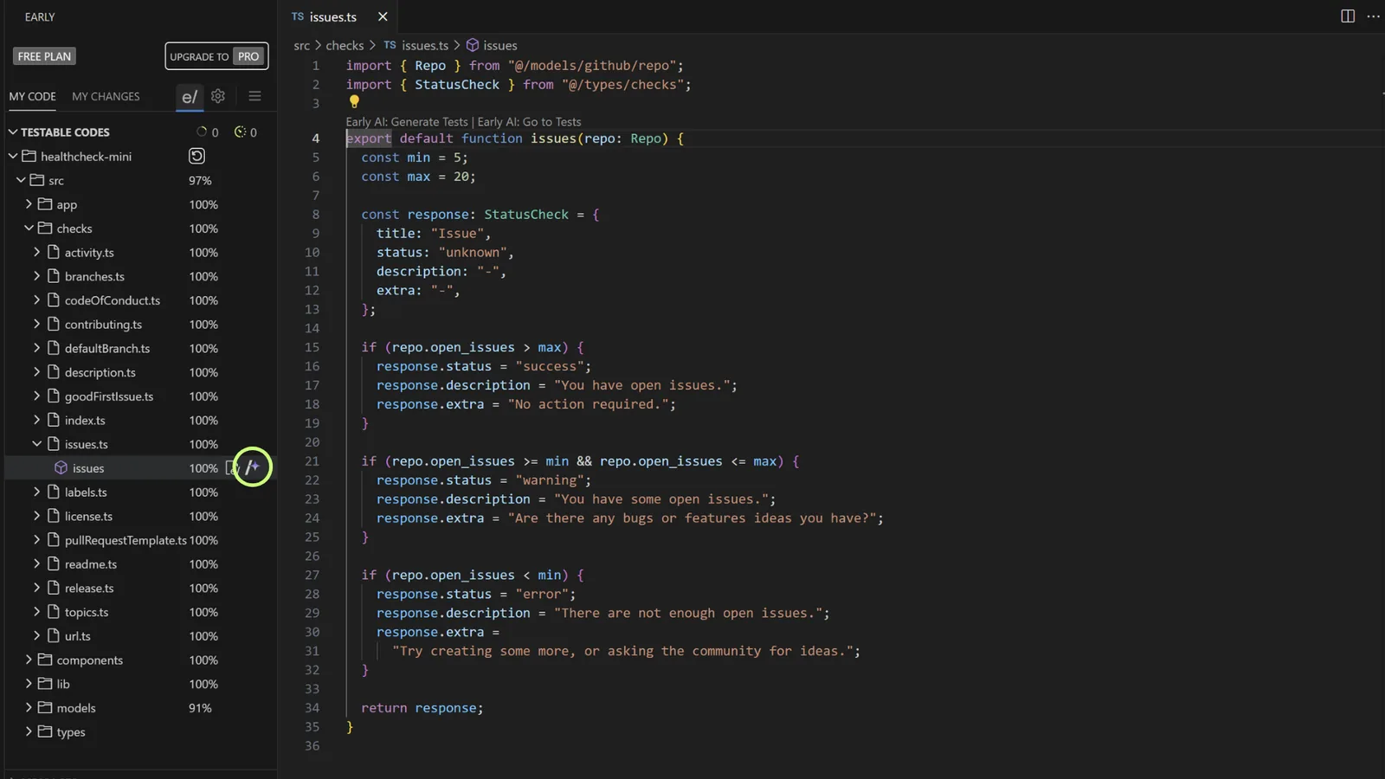Image resolution: width=1385 pixels, height=779 pixels.
Task: Click the pending tests clock counter
Action: pyautogui.click(x=246, y=132)
